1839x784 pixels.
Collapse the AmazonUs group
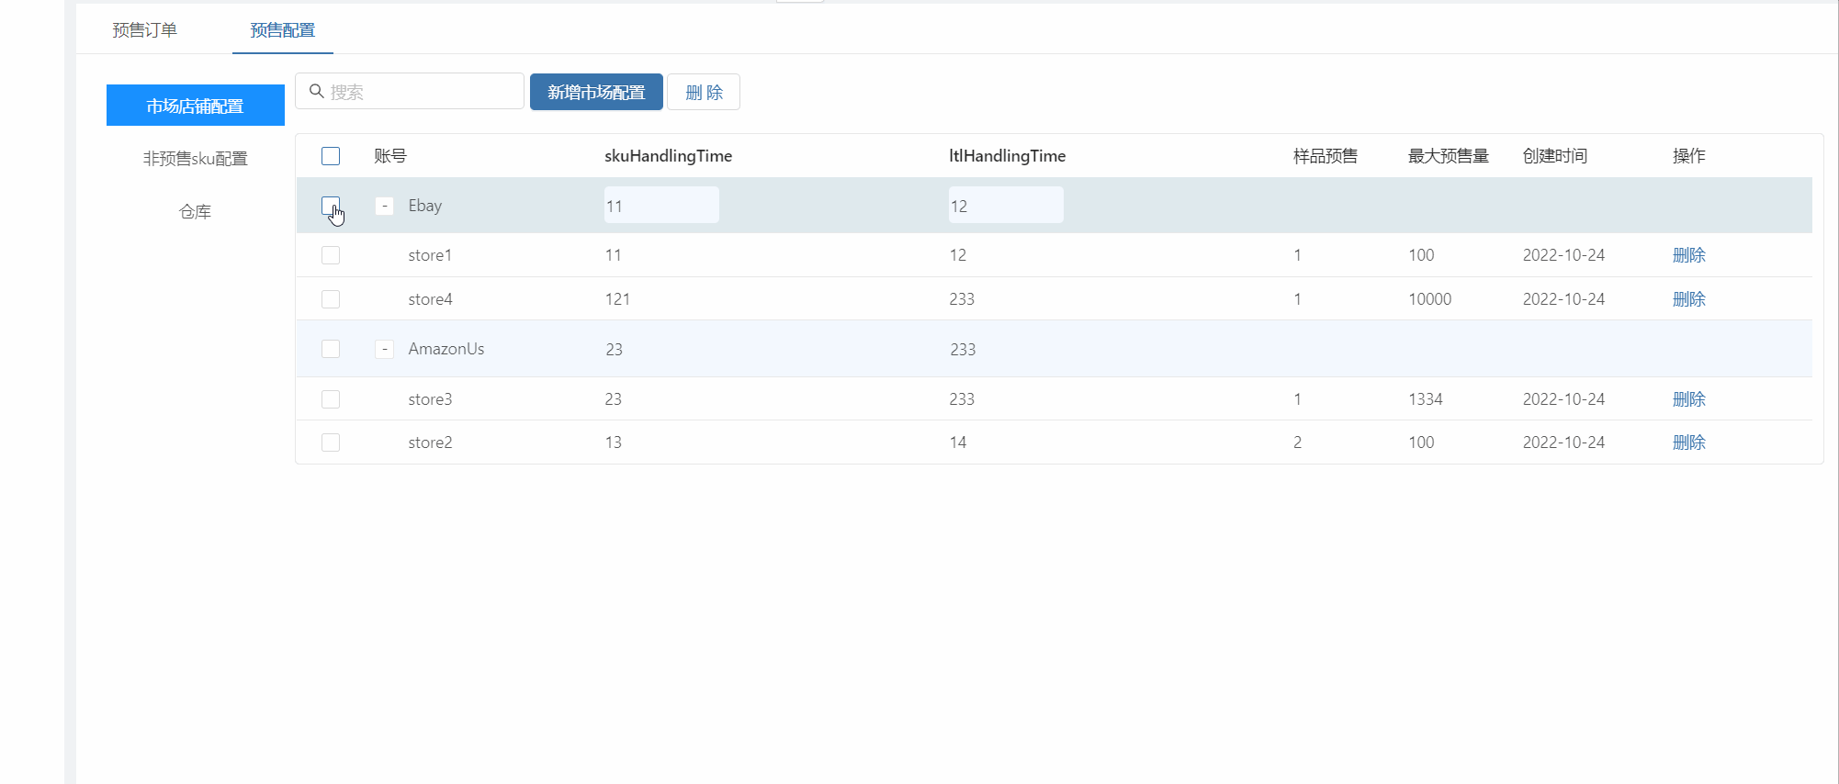pyautogui.click(x=385, y=349)
